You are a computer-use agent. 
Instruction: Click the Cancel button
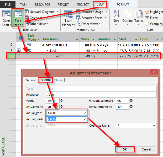point(146,149)
